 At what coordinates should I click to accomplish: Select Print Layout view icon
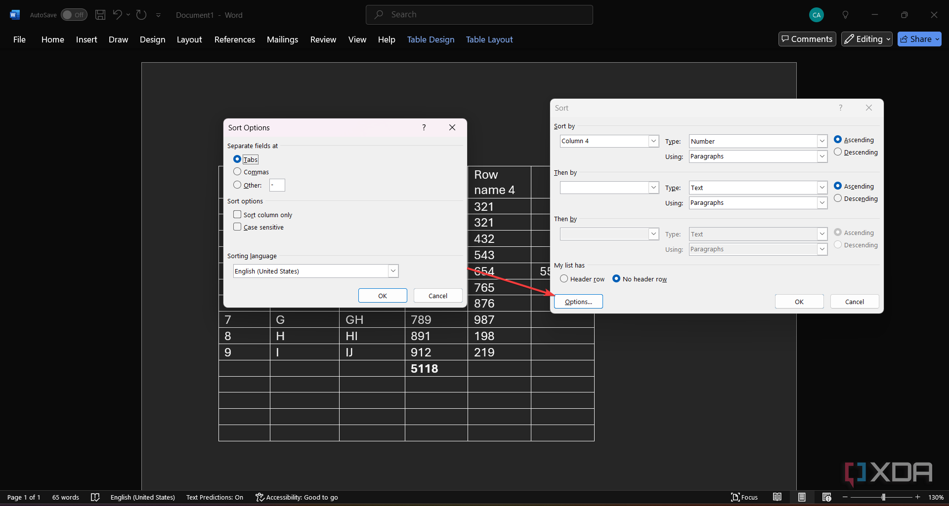802,497
